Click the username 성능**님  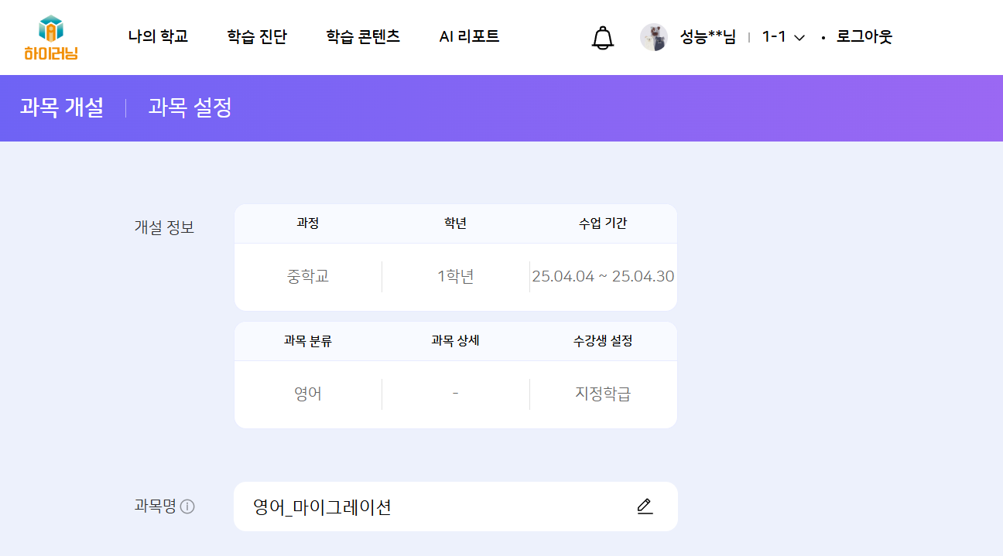tap(707, 37)
